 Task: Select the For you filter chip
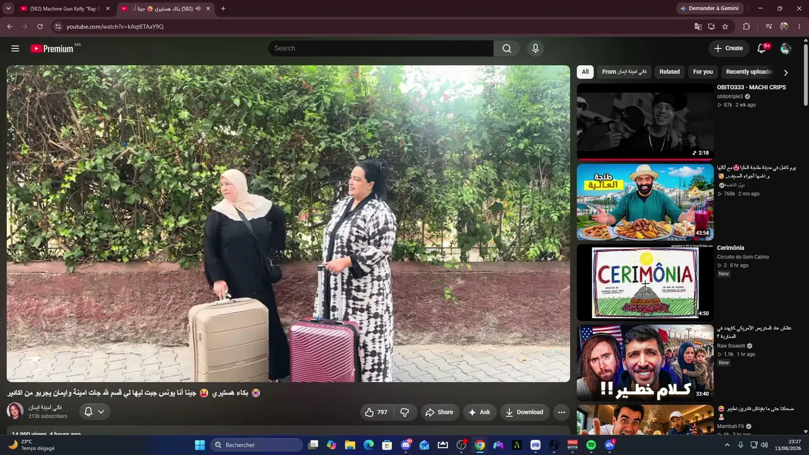[703, 72]
